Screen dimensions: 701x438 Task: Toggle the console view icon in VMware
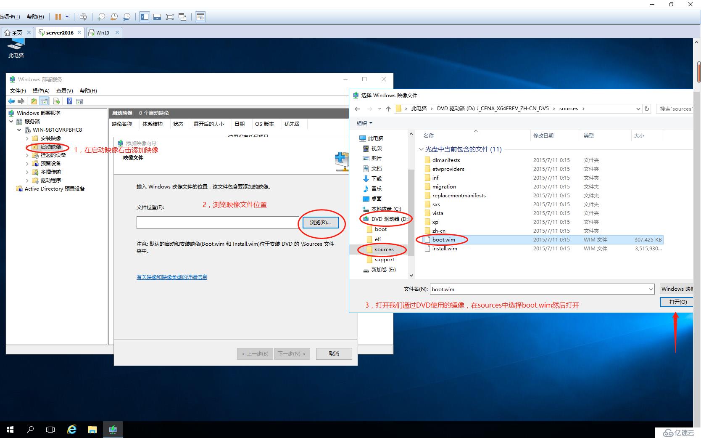tap(200, 17)
